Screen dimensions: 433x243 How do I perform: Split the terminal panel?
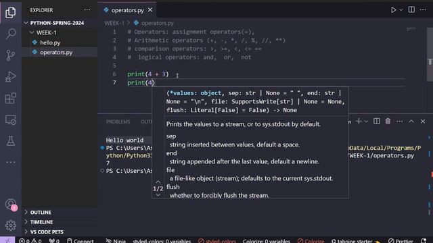pyautogui.click(x=376, y=122)
